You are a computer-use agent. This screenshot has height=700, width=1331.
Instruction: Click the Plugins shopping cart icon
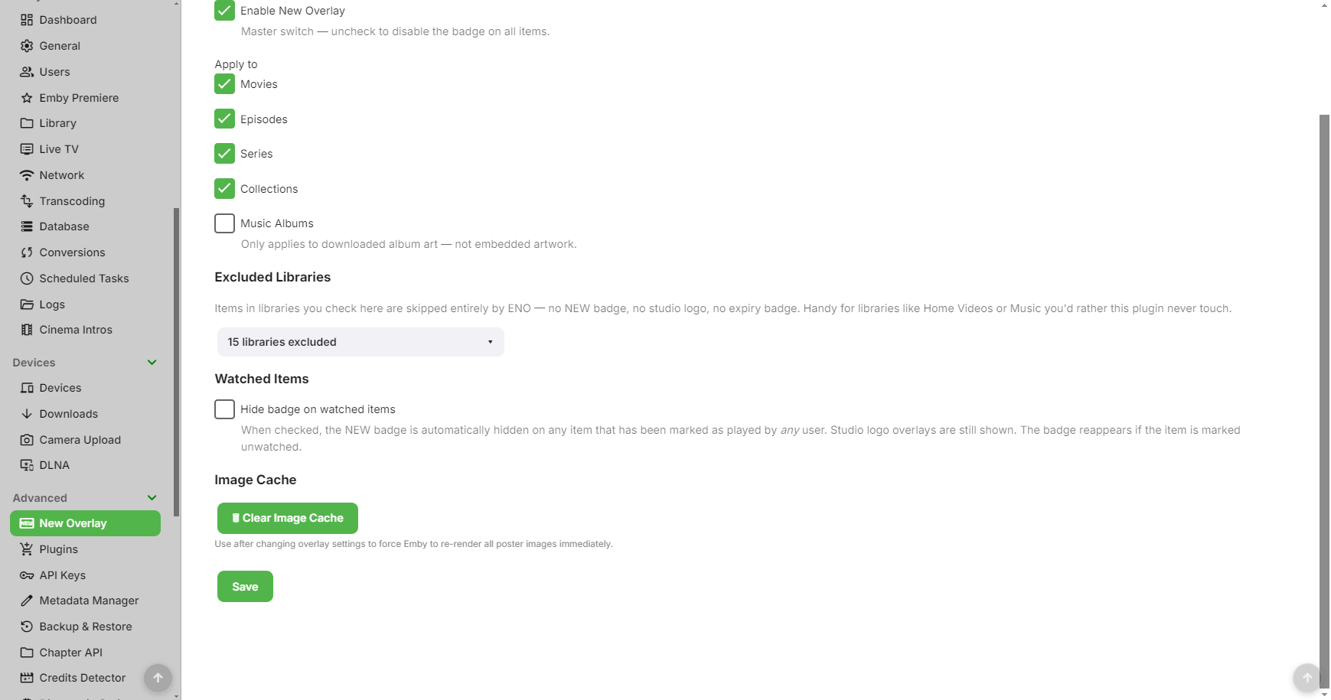(x=27, y=549)
